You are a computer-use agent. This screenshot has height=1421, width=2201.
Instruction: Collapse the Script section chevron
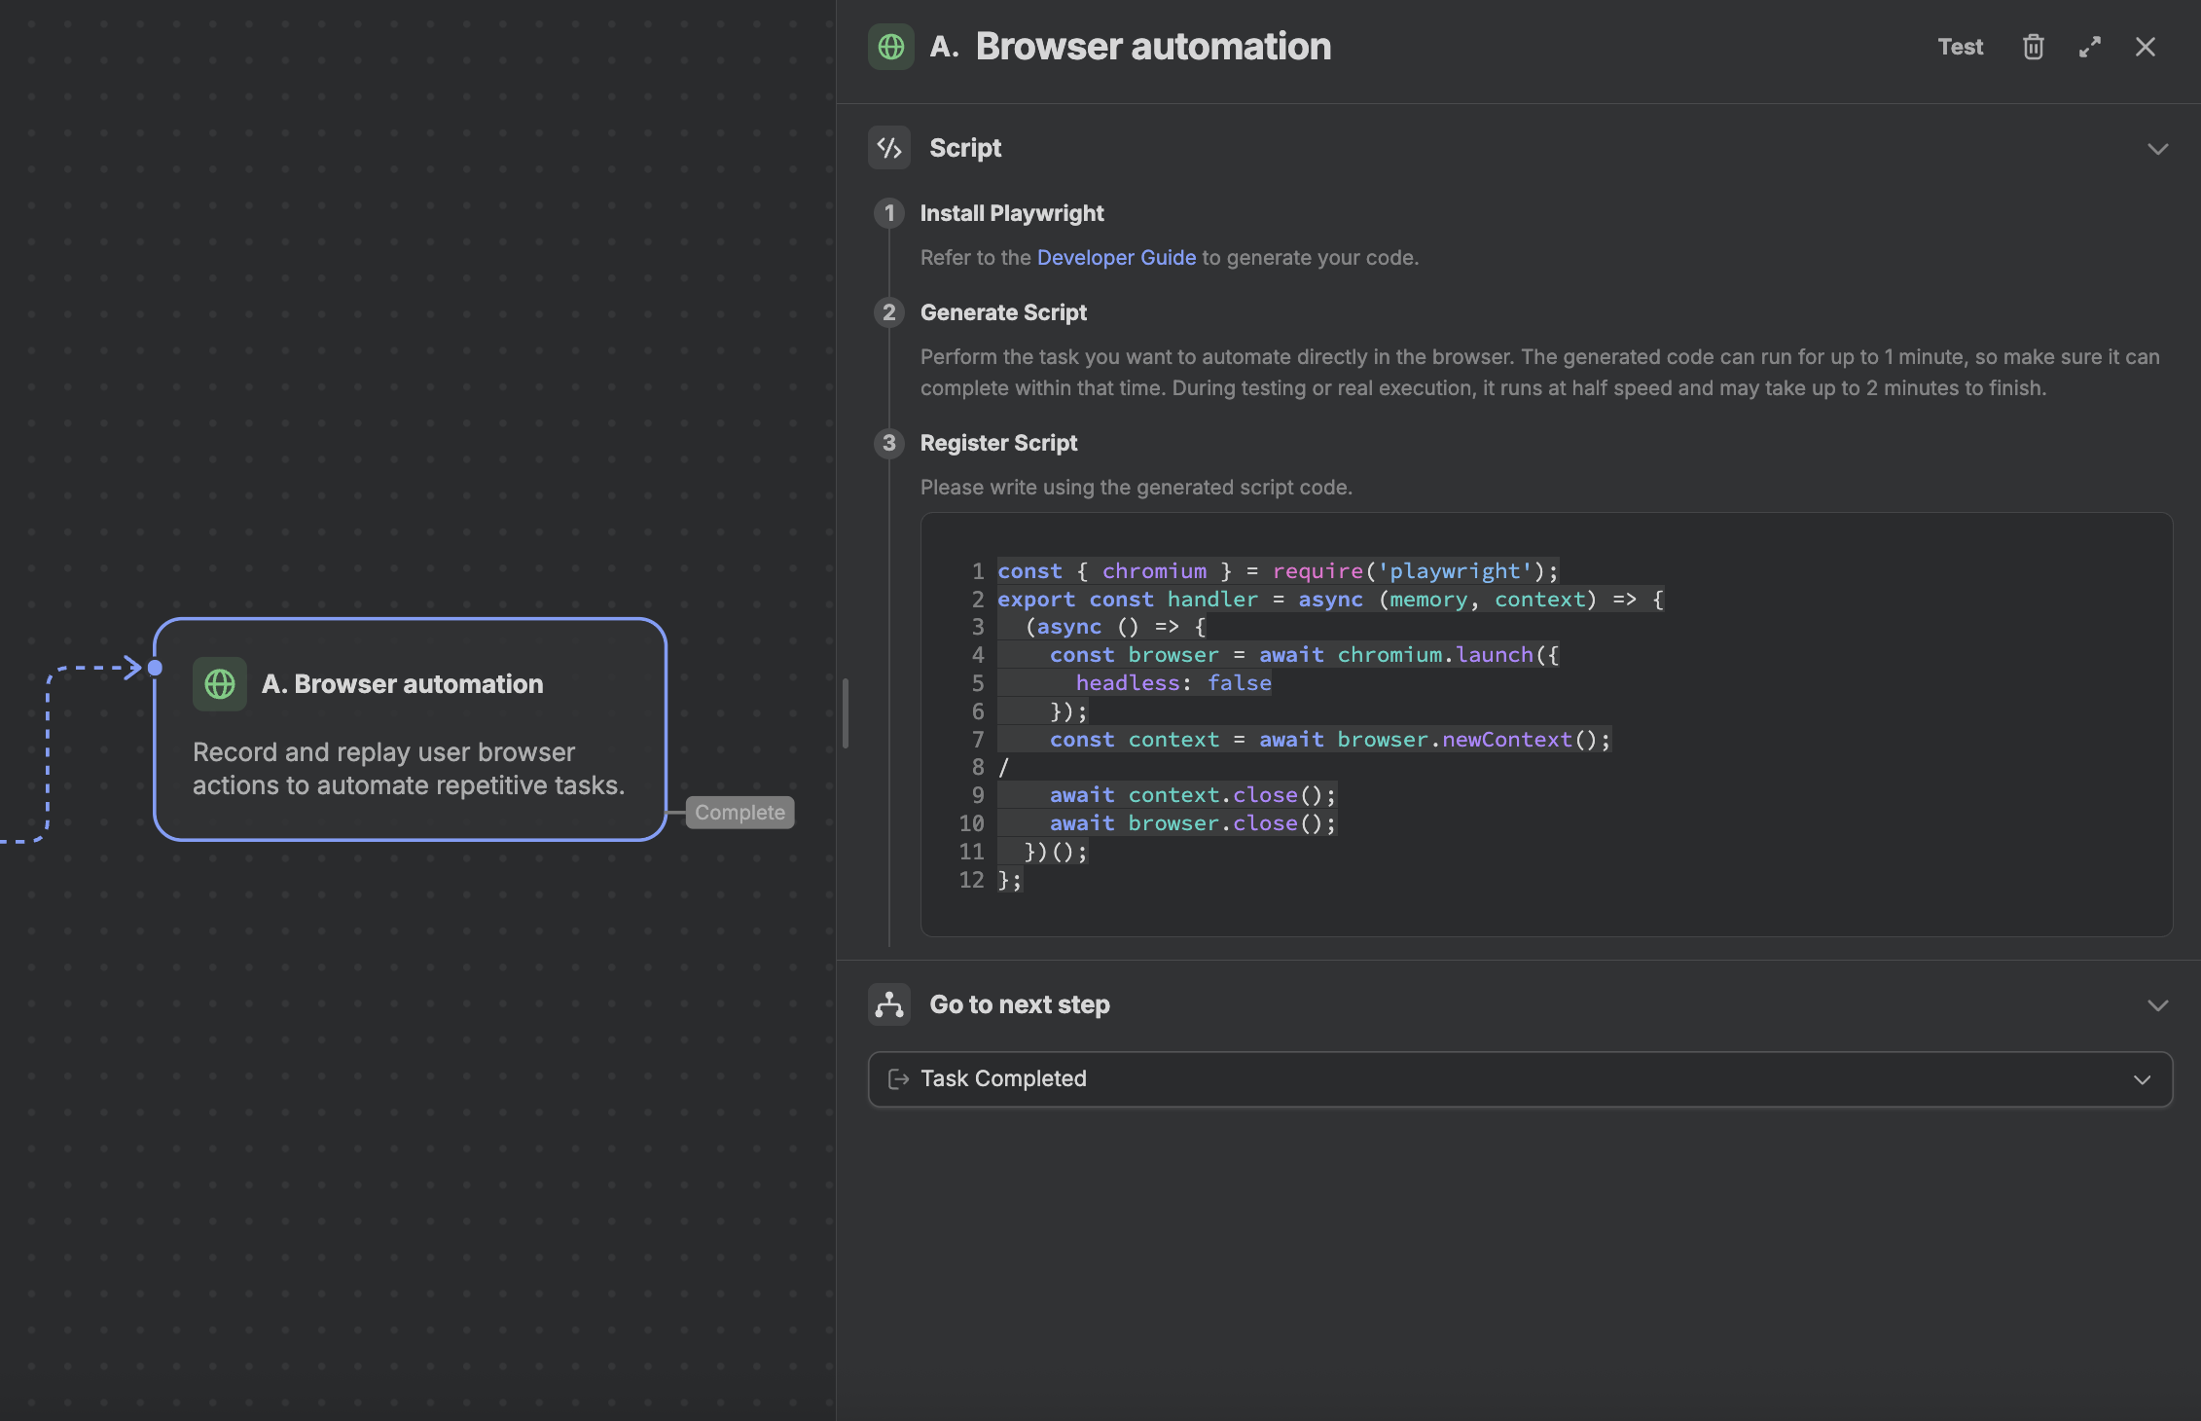(2157, 149)
